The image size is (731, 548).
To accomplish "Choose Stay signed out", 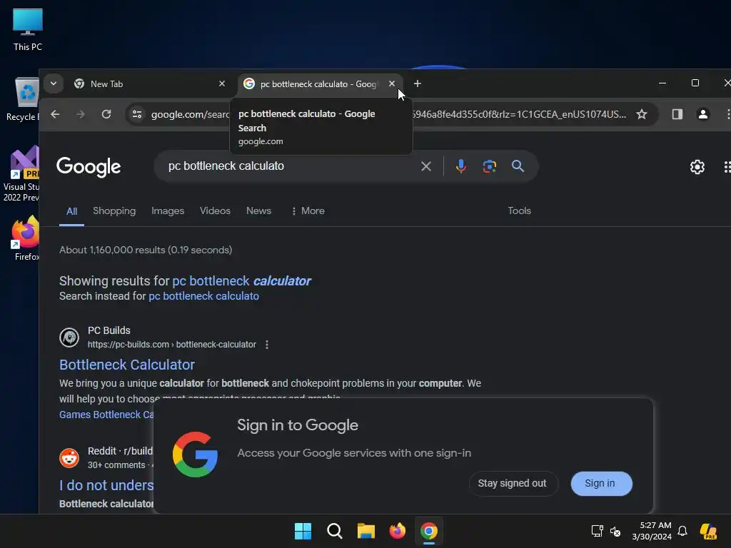I will click(x=513, y=484).
